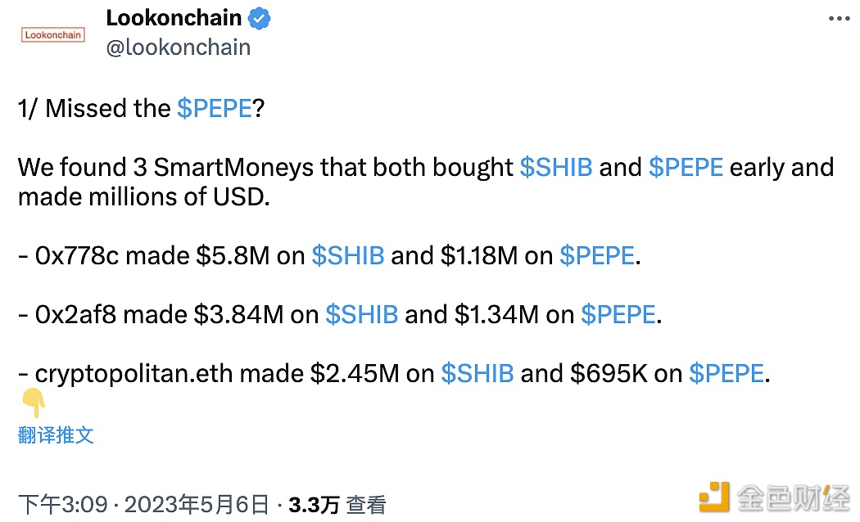
Task: Open $SHIB cashtag on the 0x778c line
Action: pyautogui.click(x=348, y=256)
